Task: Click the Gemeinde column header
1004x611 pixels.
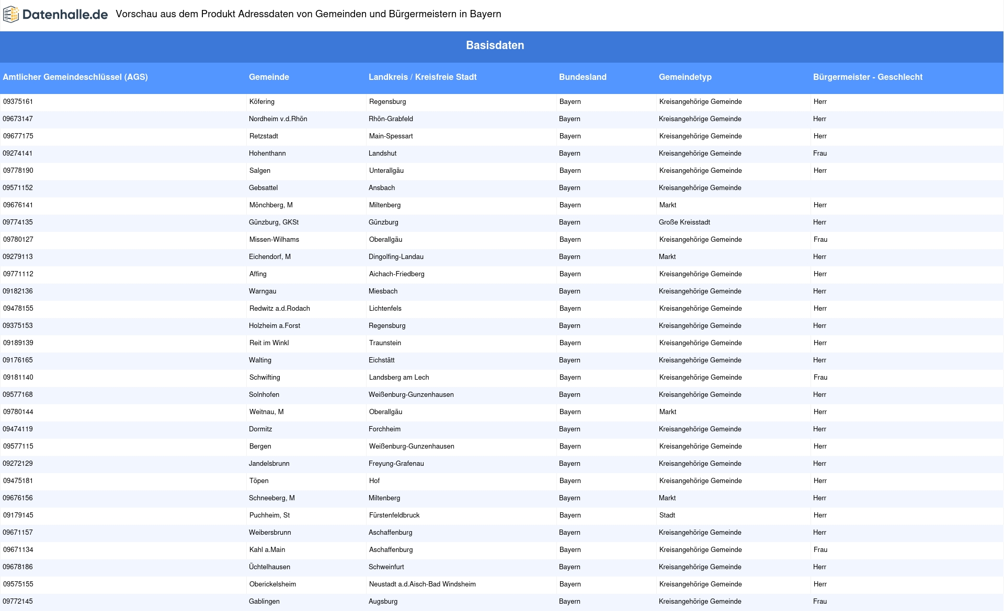Action: pos(269,77)
